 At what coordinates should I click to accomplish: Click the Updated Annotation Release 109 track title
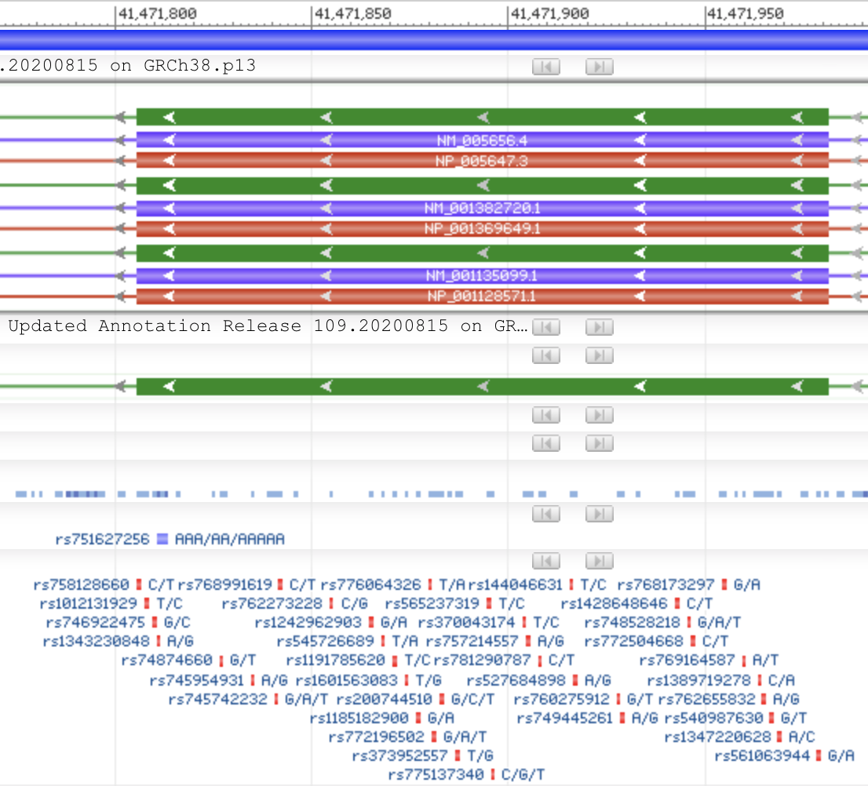point(267,326)
